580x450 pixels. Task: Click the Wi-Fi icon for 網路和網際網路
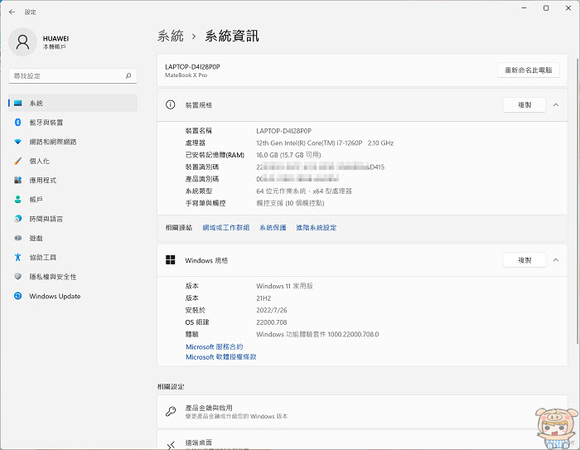[17, 142]
